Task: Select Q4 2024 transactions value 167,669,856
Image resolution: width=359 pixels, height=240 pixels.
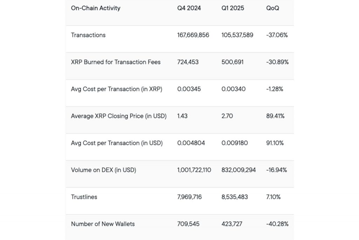Action: [193, 35]
